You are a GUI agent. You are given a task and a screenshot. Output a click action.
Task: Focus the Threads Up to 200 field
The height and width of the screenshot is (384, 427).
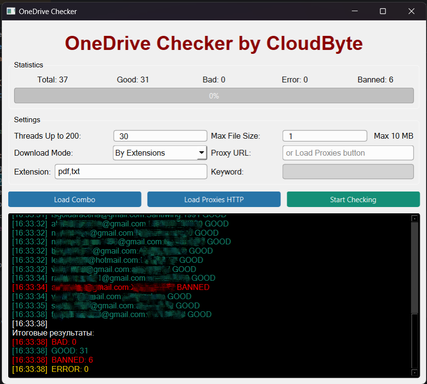[x=160, y=136]
